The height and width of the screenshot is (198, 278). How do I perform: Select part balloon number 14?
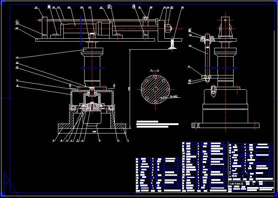(17, 57)
